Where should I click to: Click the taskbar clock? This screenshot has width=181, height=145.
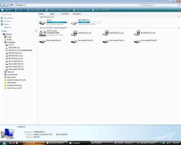pyautogui.click(x=175, y=143)
